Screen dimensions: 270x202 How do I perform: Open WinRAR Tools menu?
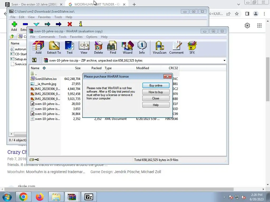pos(62,37)
